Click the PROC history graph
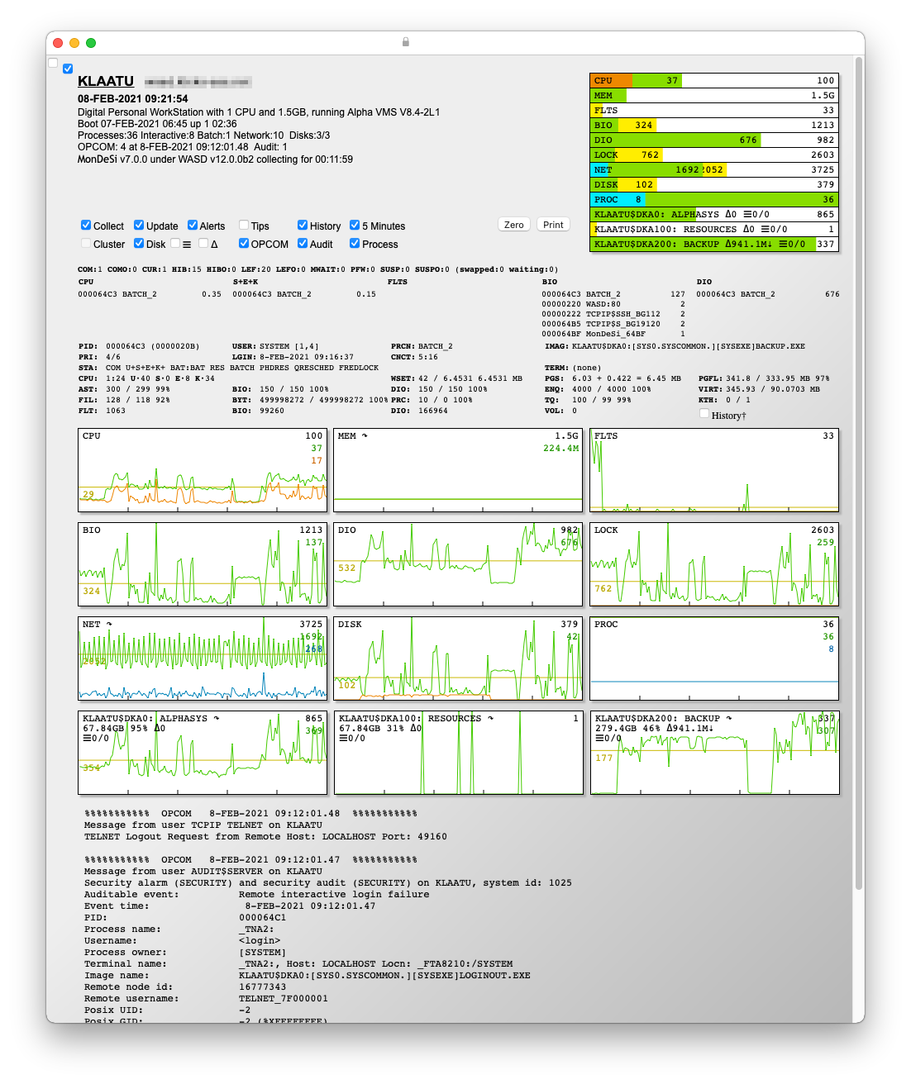The image size is (911, 1084). click(x=714, y=658)
